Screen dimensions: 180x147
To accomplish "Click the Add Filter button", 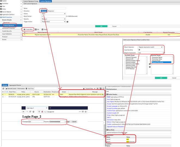I will coord(30,89).
